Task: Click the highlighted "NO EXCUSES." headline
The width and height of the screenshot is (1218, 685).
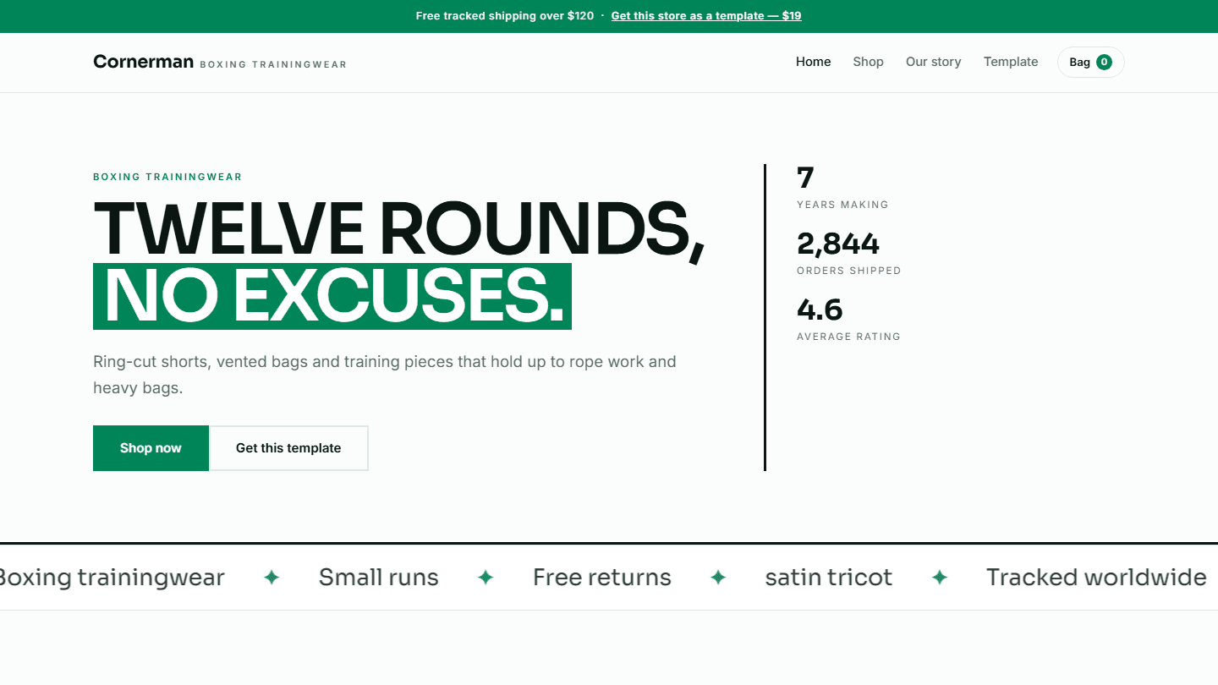Action: pos(332,296)
